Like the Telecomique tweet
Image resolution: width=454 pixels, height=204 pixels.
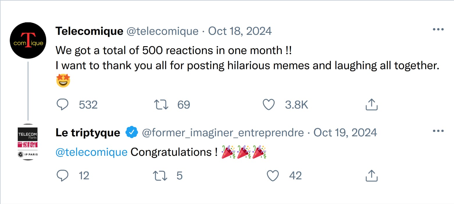pyautogui.click(x=269, y=105)
